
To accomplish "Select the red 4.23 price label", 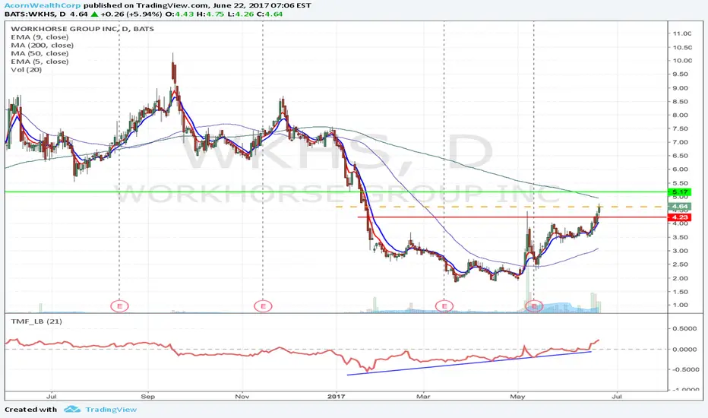I will click(680, 217).
